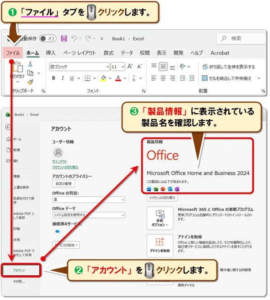270x300 pixels.
Task: Click the Orientation text angle icon
Action: 183,66
